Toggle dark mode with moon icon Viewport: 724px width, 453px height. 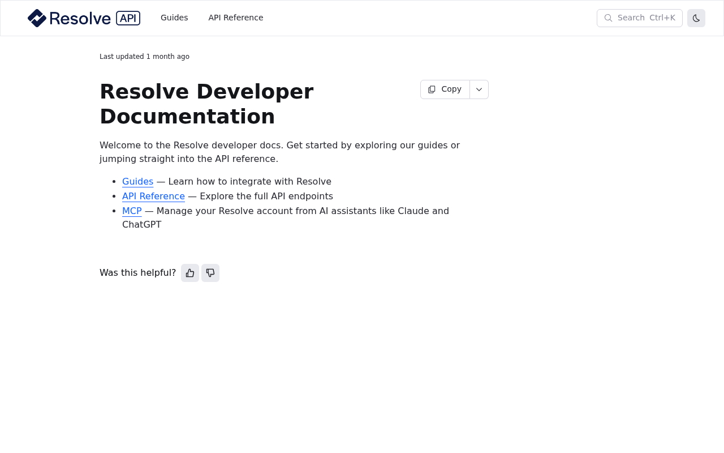click(696, 18)
